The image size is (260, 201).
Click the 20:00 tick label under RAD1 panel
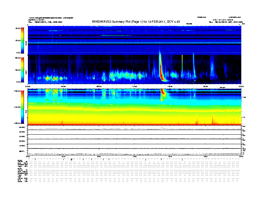206,86
